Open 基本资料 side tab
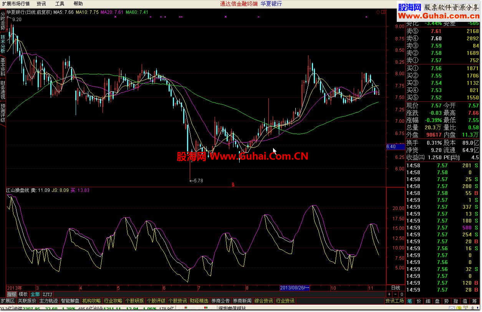Screen dimensions: 482x312 click(x=3, y=66)
